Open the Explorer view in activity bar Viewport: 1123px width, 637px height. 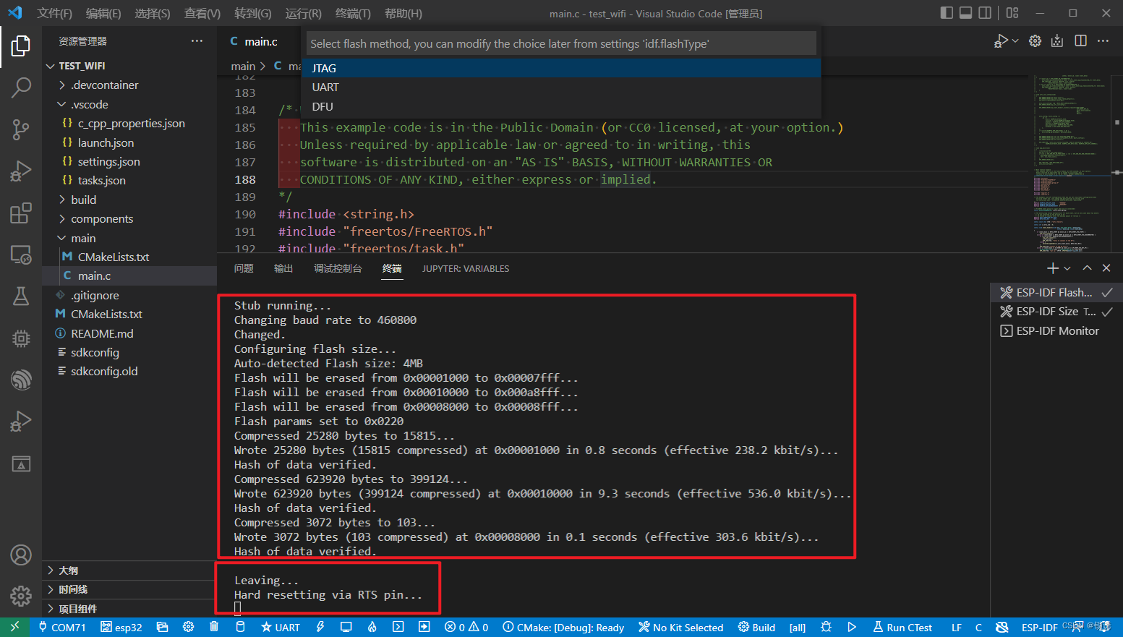coord(21,46)
